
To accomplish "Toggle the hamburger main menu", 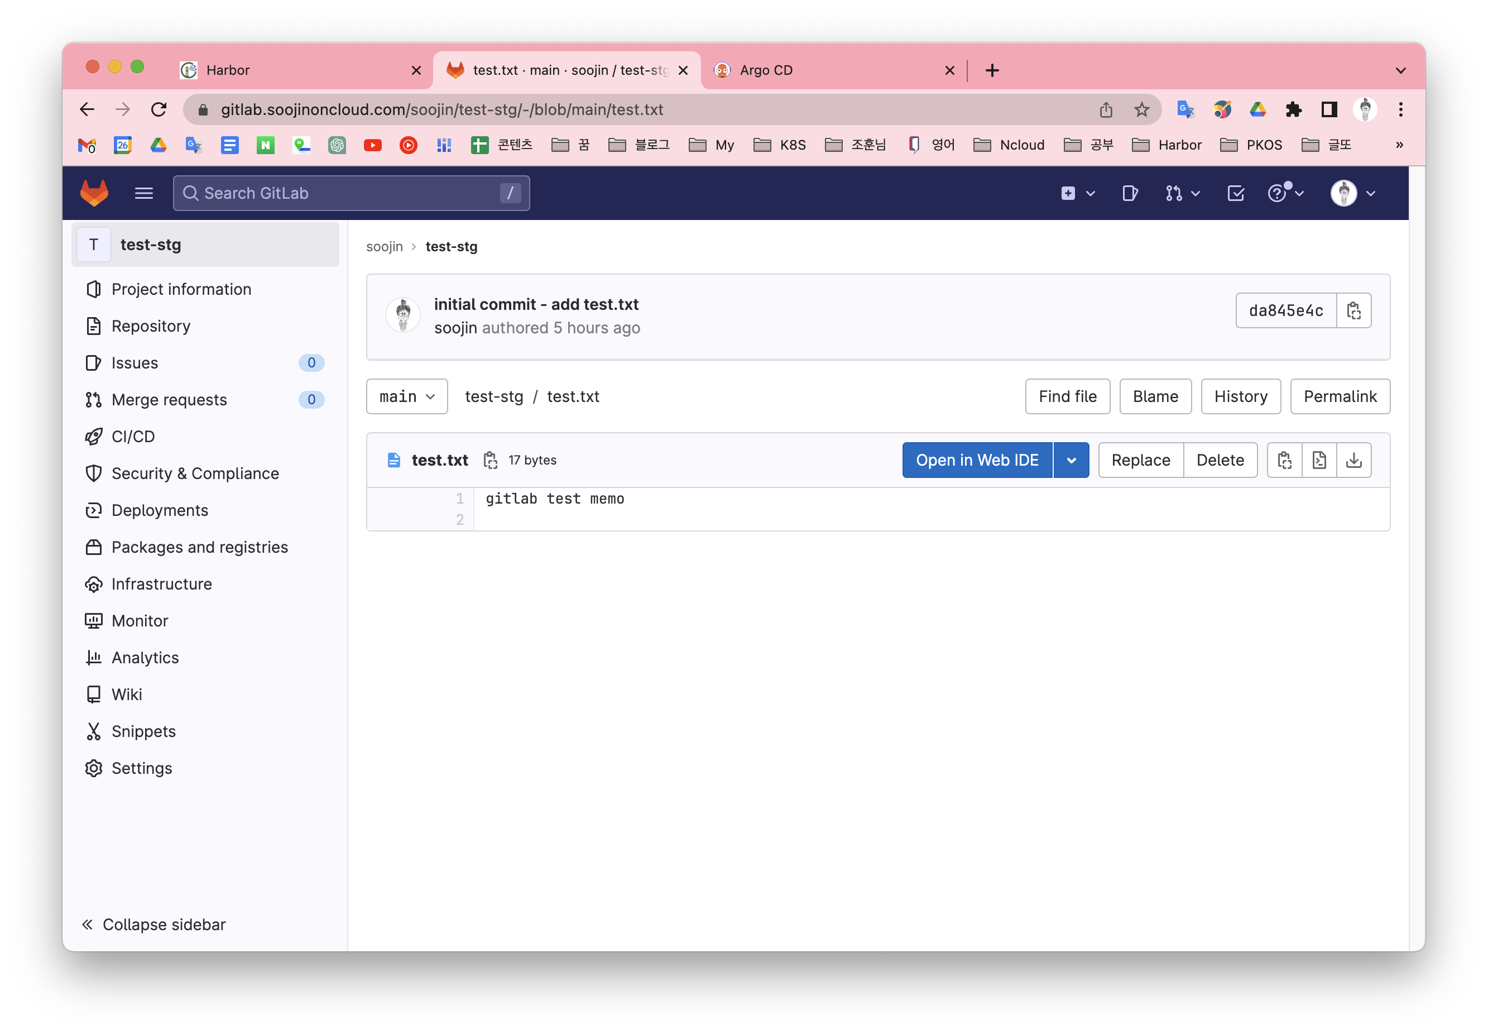I will tap(144, 193).
